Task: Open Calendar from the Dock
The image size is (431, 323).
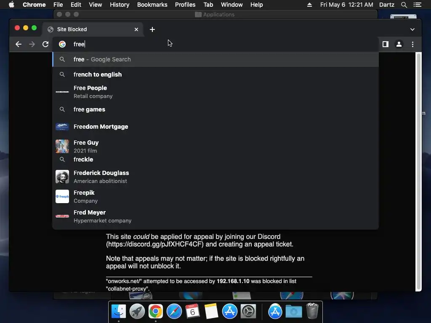Action: click(x=192, y=312)
